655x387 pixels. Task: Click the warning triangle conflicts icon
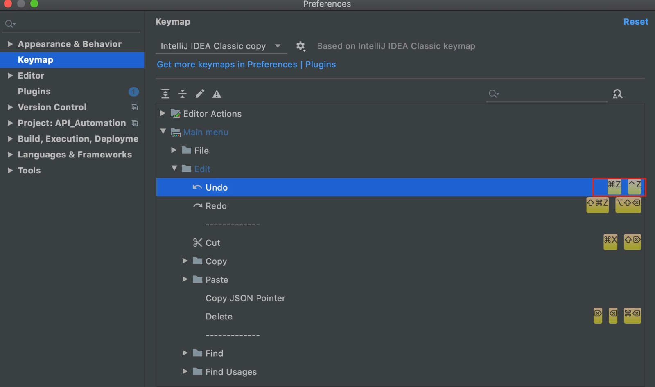[217, 94]
